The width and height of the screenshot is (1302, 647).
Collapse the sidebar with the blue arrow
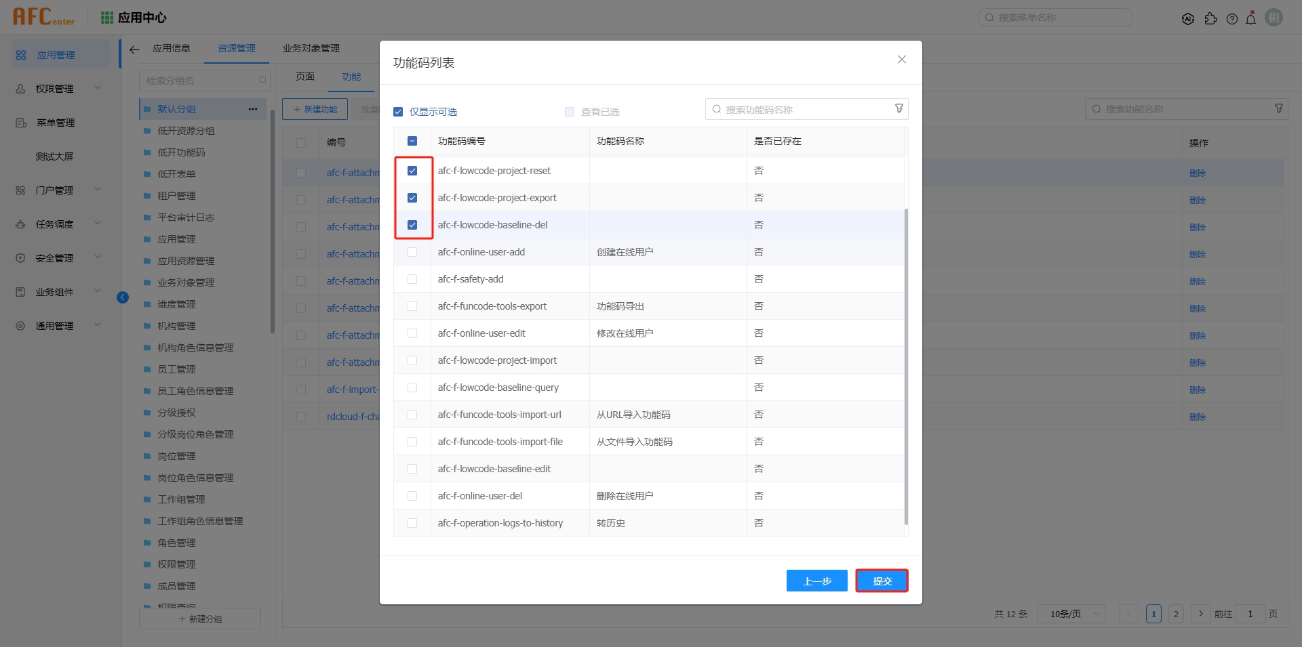click(x=123, y=297)
